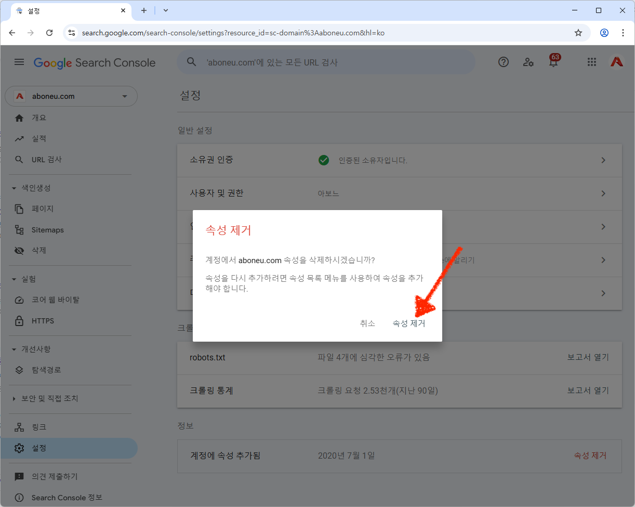Image resolution: width=635 pixels, height=507 pixels.
Task: Go to 개요 in the sidebar
Action: coord(39,118)
